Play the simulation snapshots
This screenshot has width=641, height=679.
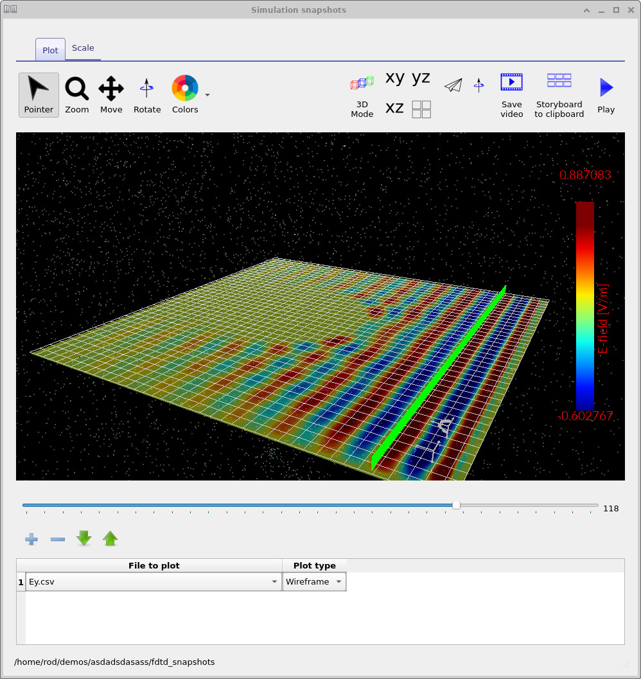click(606, 96)
